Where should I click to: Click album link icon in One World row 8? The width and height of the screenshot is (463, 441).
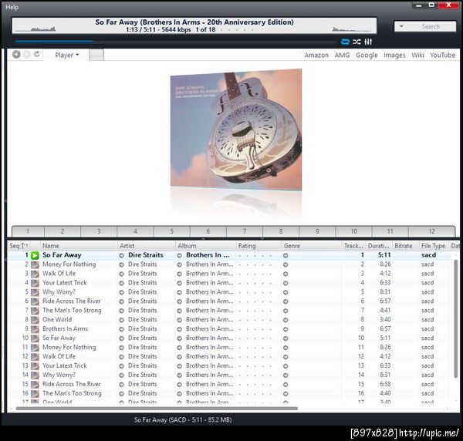(179, 320)
